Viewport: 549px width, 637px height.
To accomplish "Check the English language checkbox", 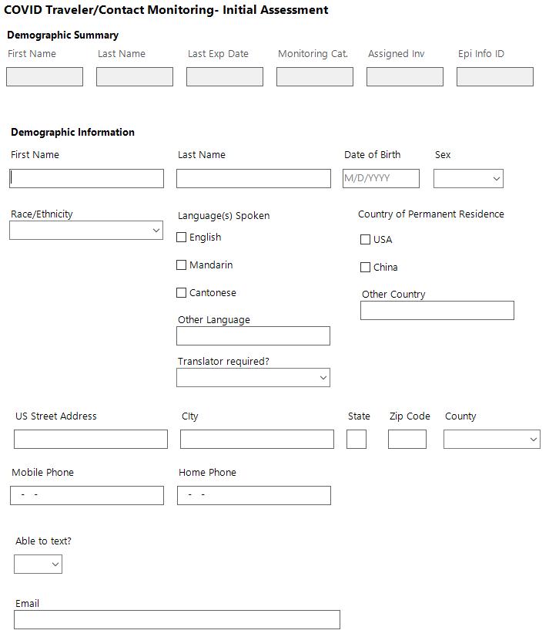I will [x=182, y=238].
